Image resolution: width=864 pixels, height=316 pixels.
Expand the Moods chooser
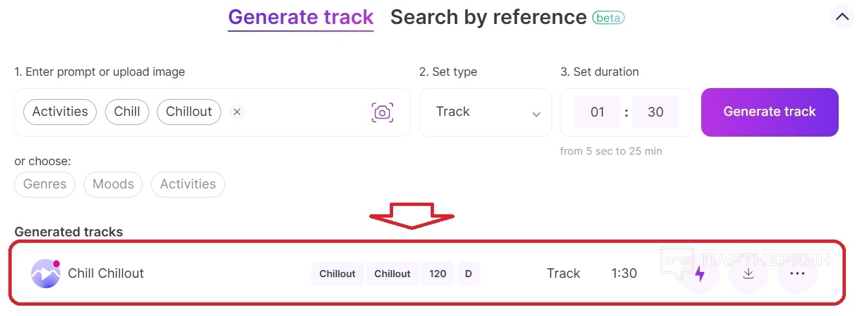point(113,185)
